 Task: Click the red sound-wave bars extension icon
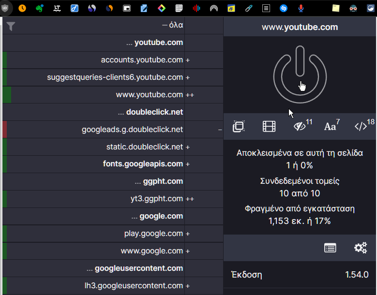[196, 8]
